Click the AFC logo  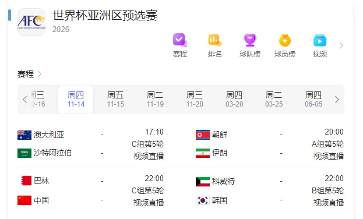31,22
